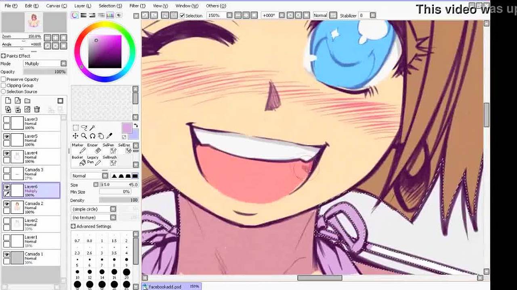Screen dimensions: 517x290
Task: Uncheck the Selection checkbox in toolbar
Action: coord(182,15)
